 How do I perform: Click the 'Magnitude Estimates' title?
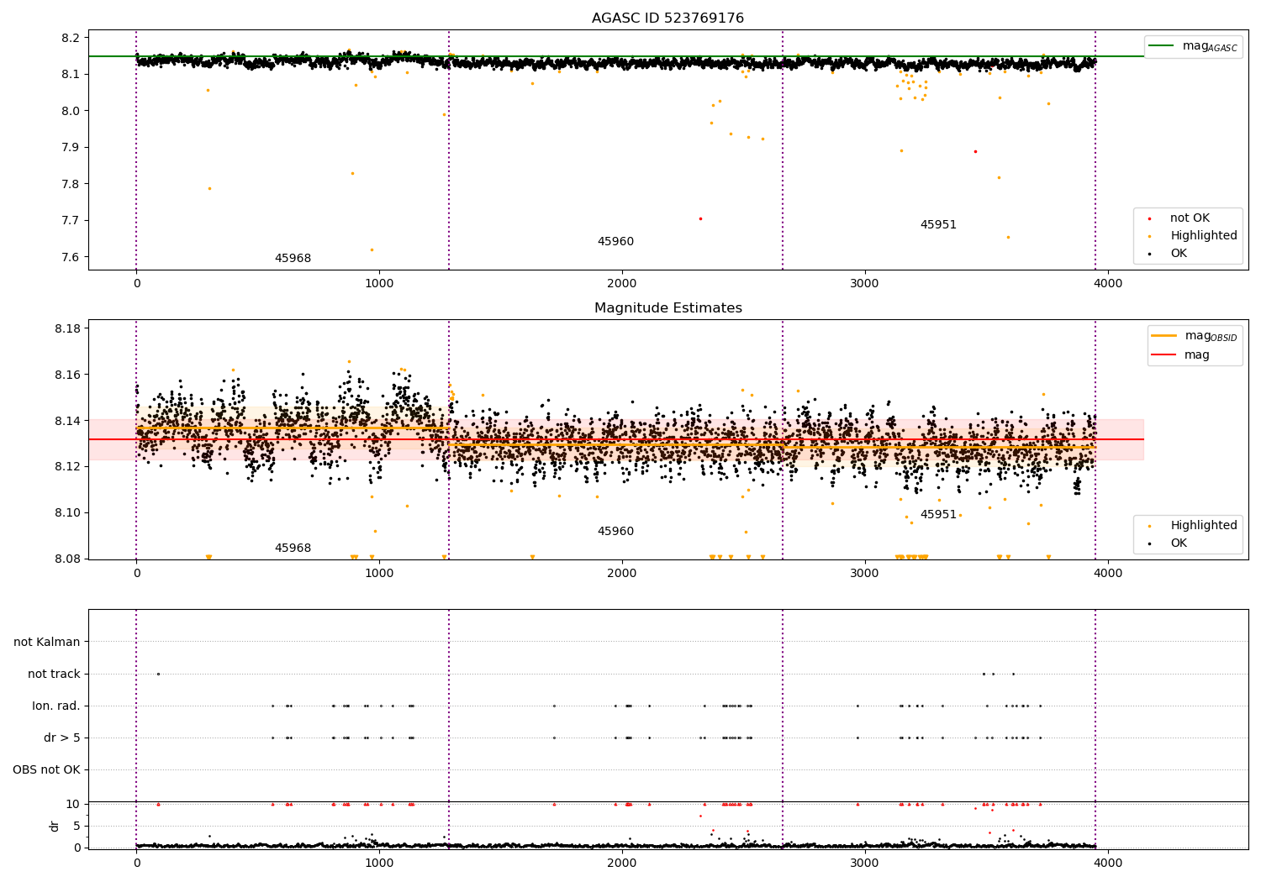click(667, 308)
